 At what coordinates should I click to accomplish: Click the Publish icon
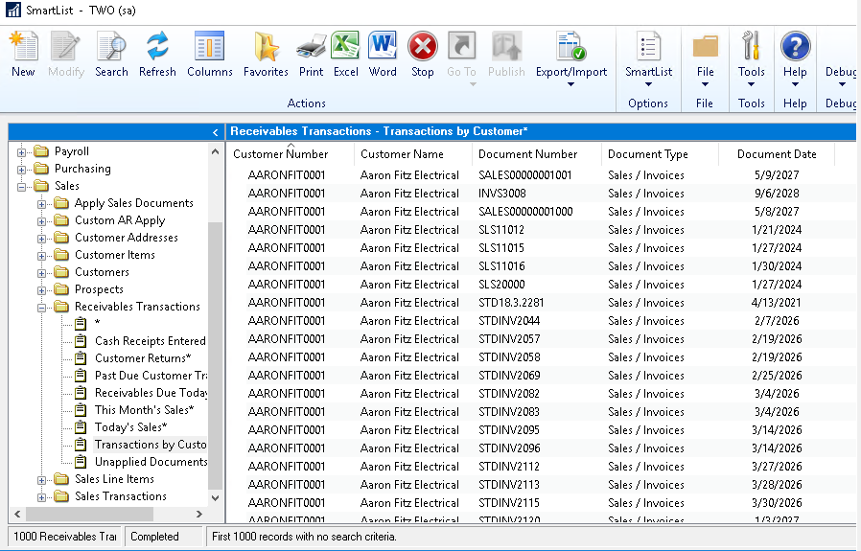[x=506, y=46]
